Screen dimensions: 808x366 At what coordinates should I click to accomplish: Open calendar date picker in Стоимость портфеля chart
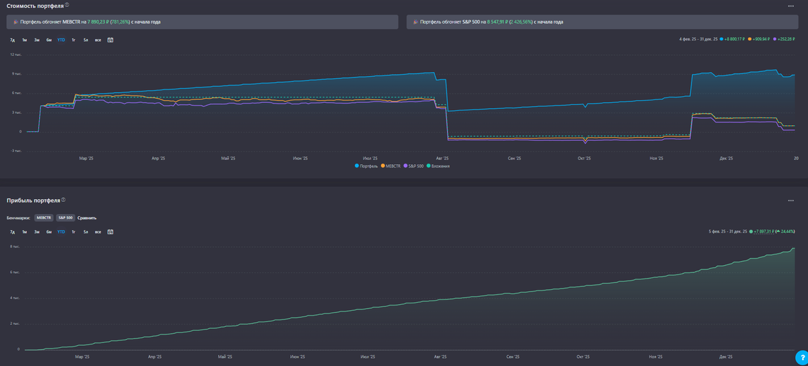pos(110,40)
